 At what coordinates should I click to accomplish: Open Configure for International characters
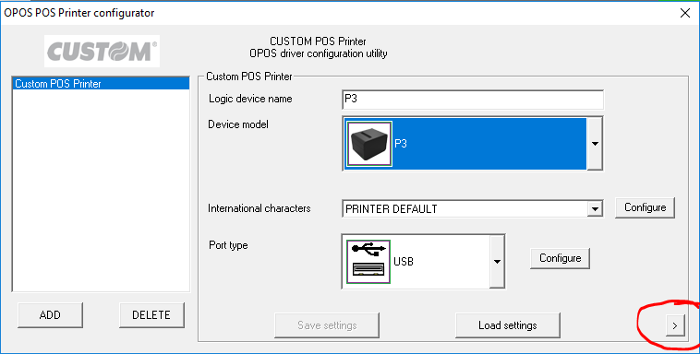point(645,207)
